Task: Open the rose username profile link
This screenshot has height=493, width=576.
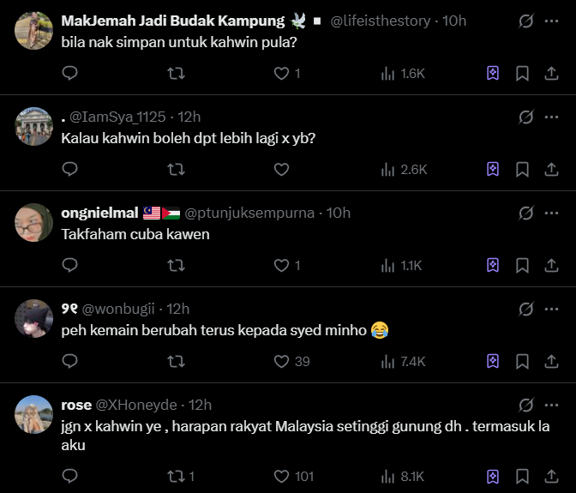Action: 76,405
